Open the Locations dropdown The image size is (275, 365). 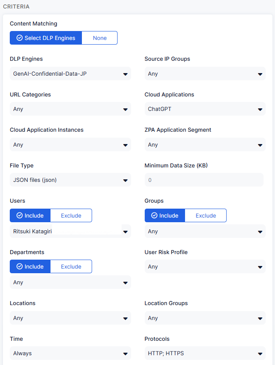(70, 318)
